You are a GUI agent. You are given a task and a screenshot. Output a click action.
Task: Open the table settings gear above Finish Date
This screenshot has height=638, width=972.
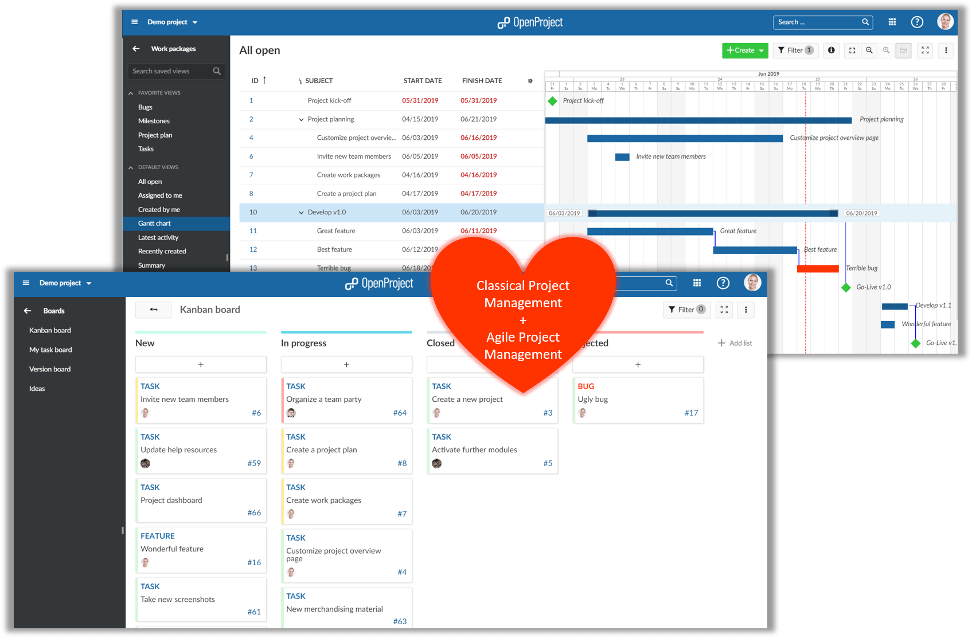(530, 81)
